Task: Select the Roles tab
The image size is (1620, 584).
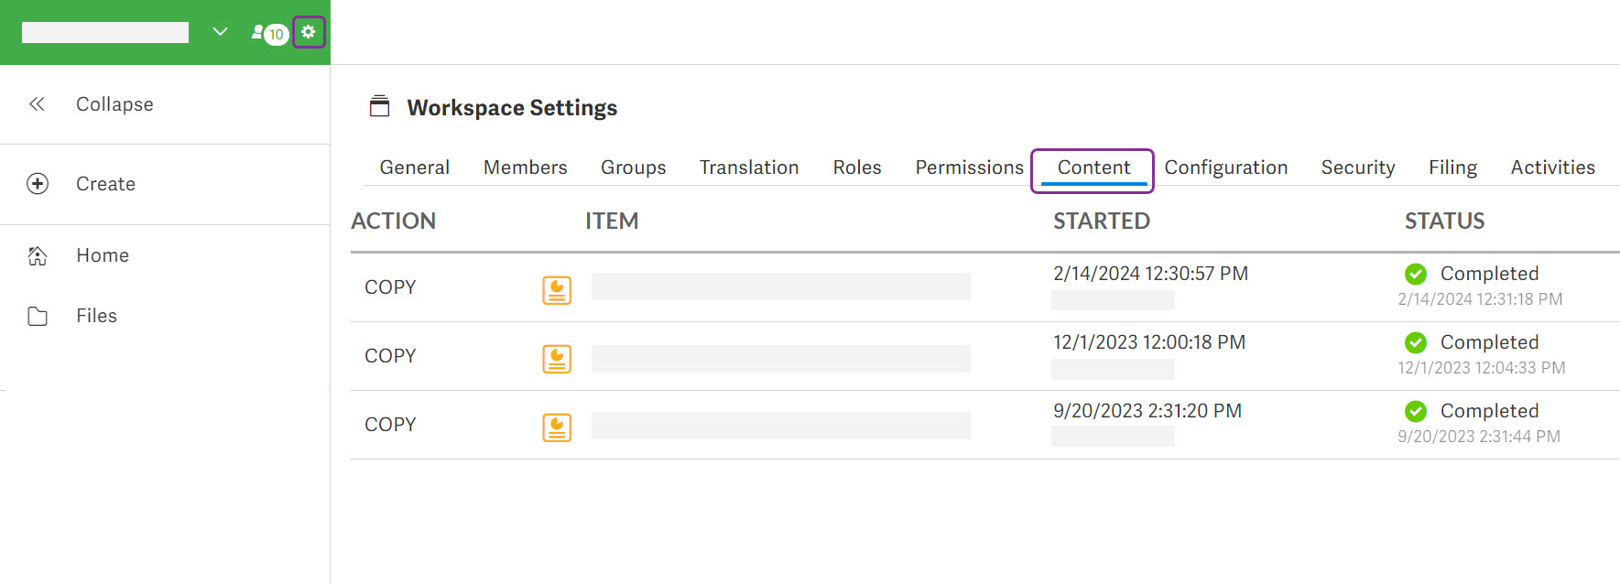Action: tap(857, 168)
